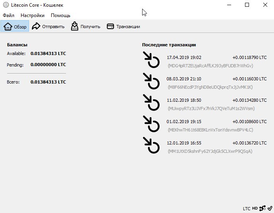Open the Настройки menu
274x213 pixels.
point(33,15)
